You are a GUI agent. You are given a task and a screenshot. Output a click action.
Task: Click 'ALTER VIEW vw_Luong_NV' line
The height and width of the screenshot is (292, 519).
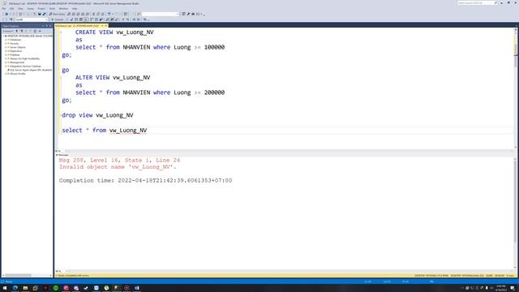coord(113,78)
